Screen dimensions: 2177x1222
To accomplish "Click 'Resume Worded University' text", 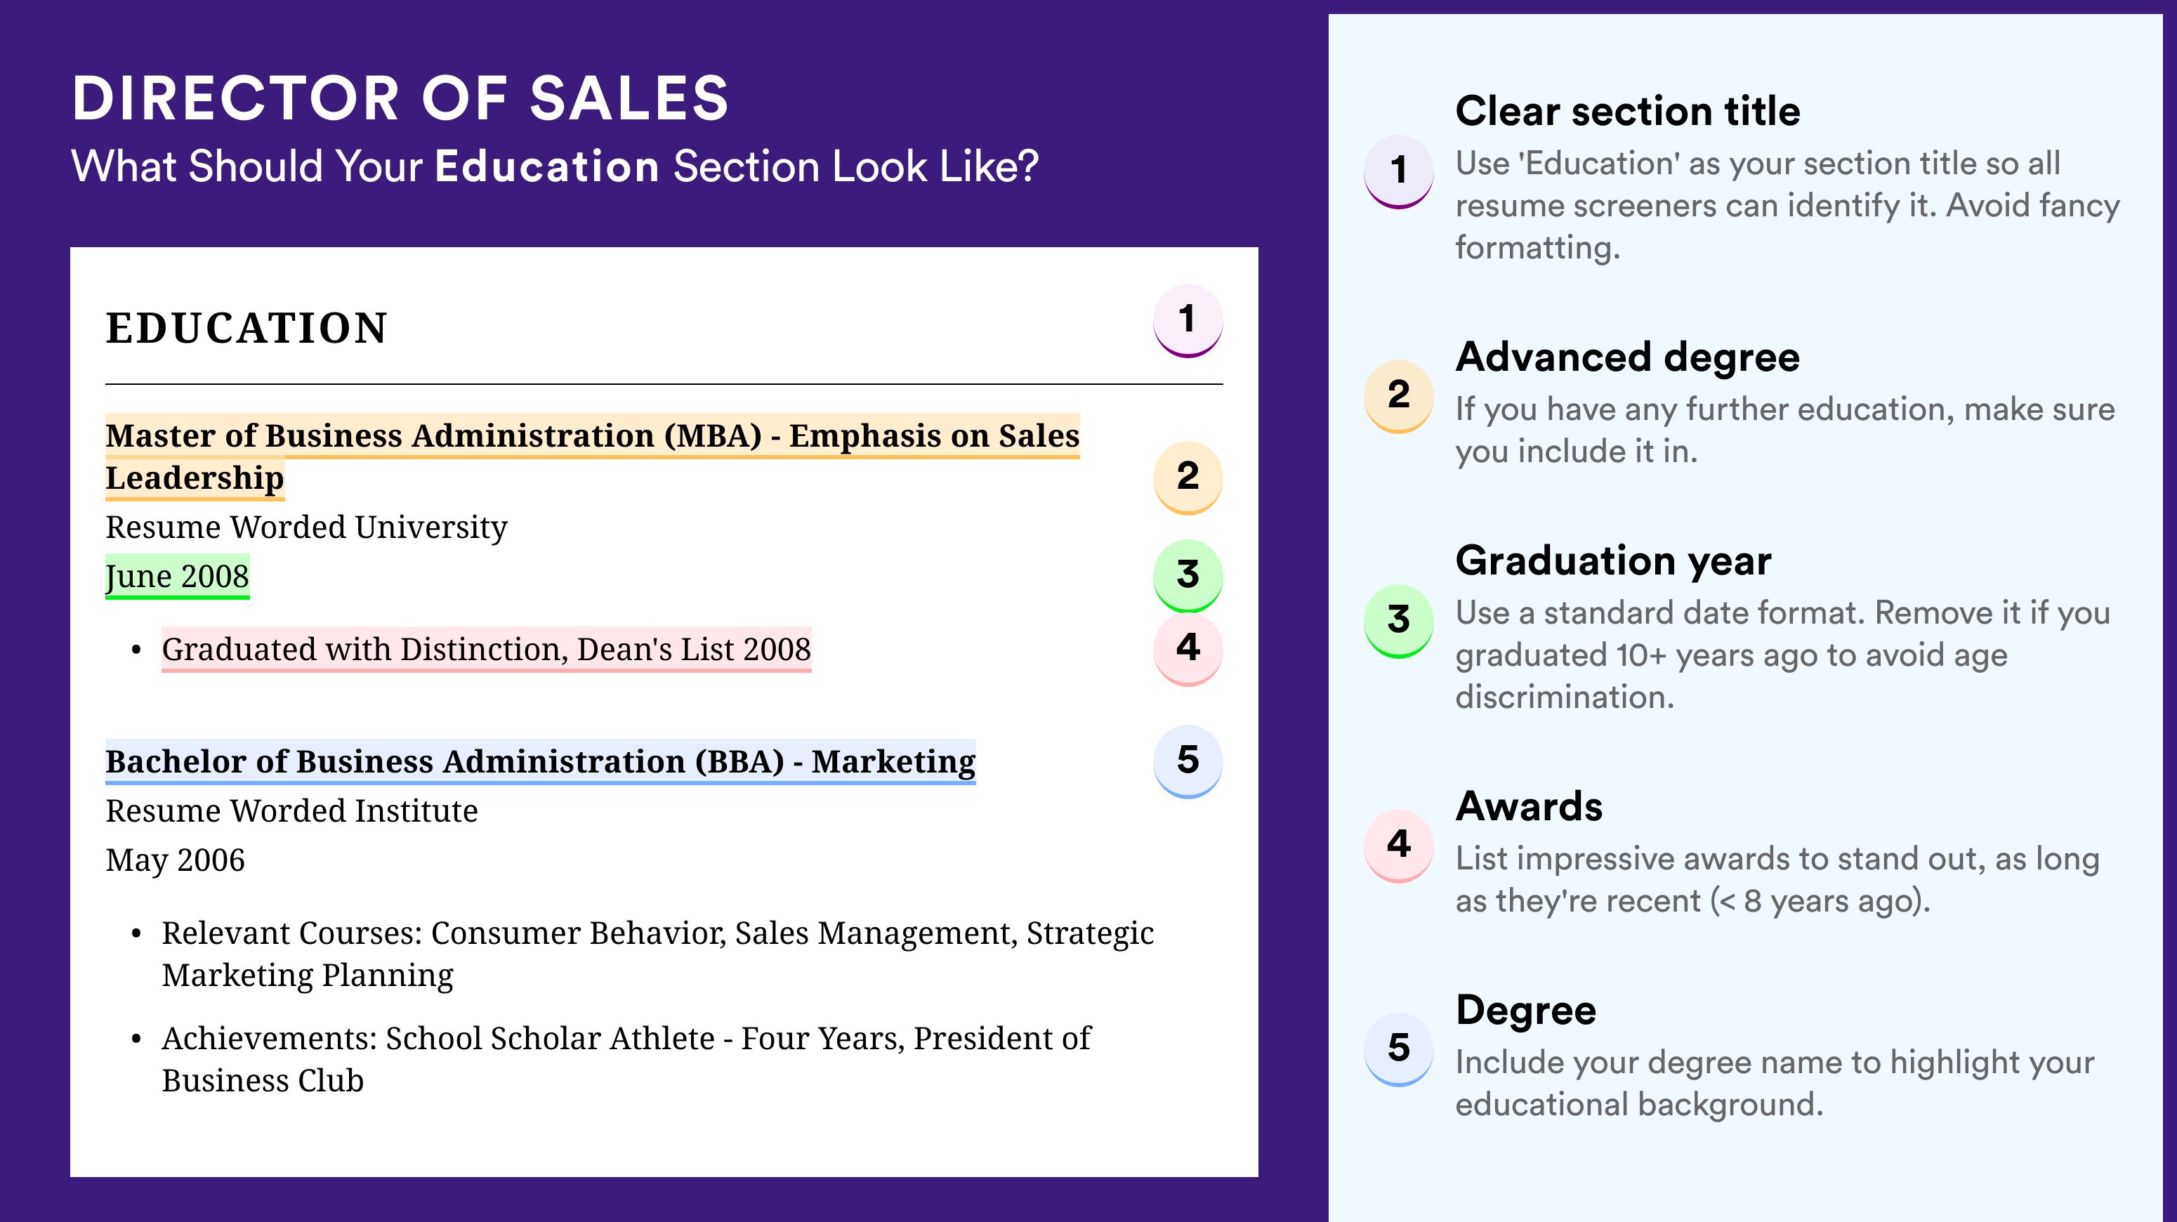I will (307, 527).
